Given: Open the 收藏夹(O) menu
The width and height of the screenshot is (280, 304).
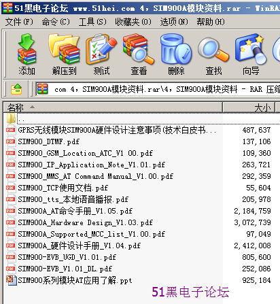Looking at the screenshot, I should click(133, 22).
